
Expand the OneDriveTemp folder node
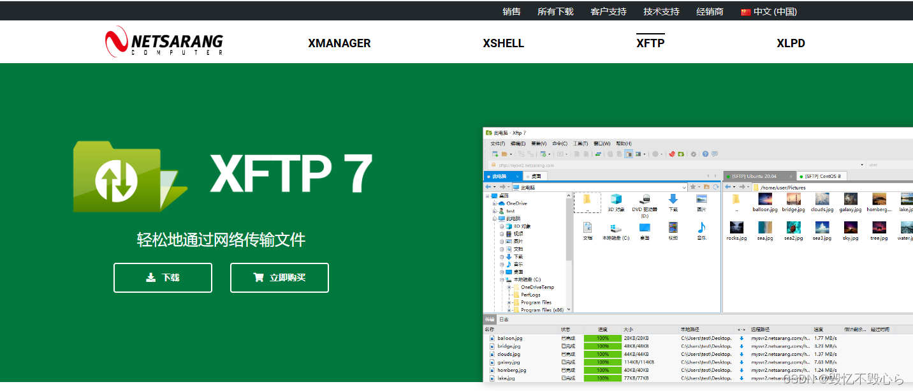tap(509, 287)
